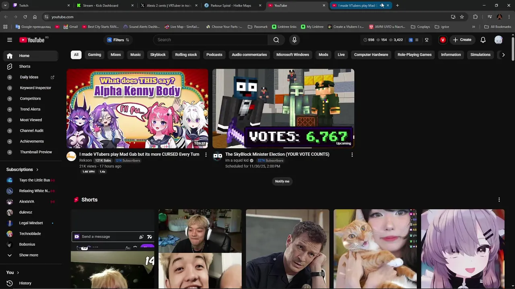Expand the You section chevron
The image size is (515, 289).
18,273
